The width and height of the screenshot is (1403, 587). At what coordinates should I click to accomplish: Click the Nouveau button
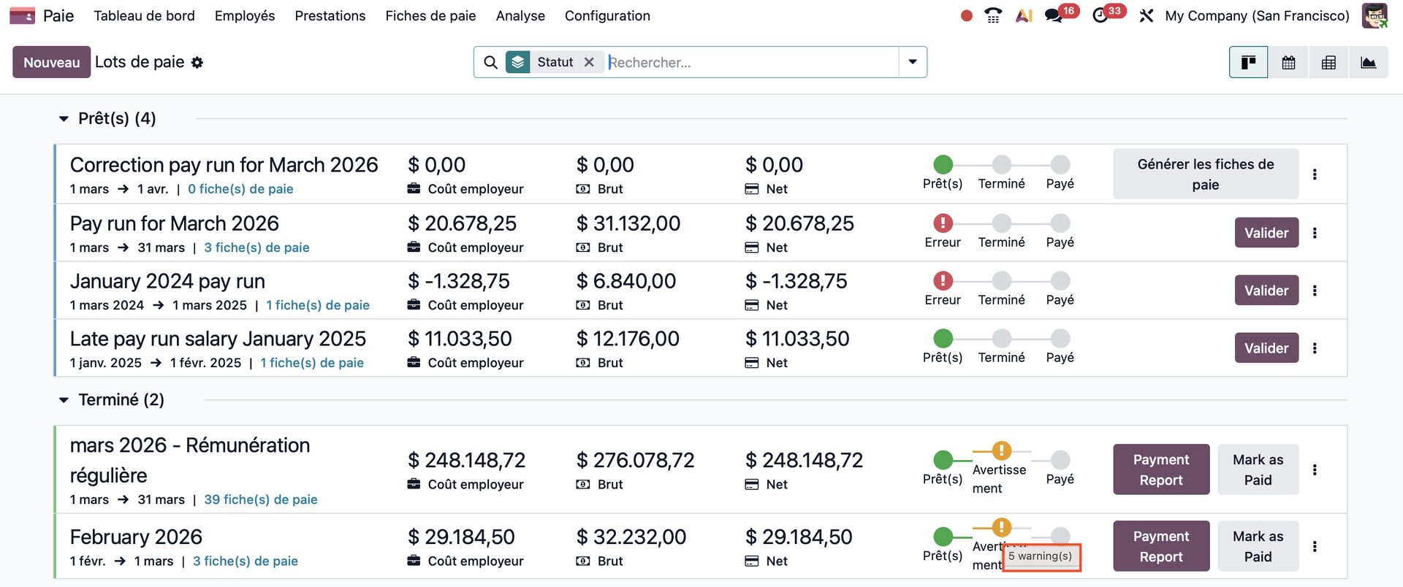click(51, 62)
